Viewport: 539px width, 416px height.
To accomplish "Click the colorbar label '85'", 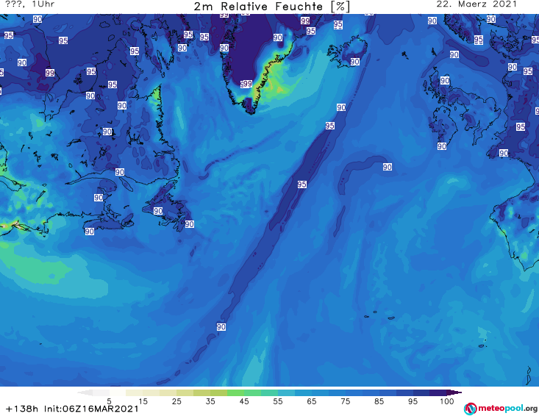I will click(x=379, y=401).
